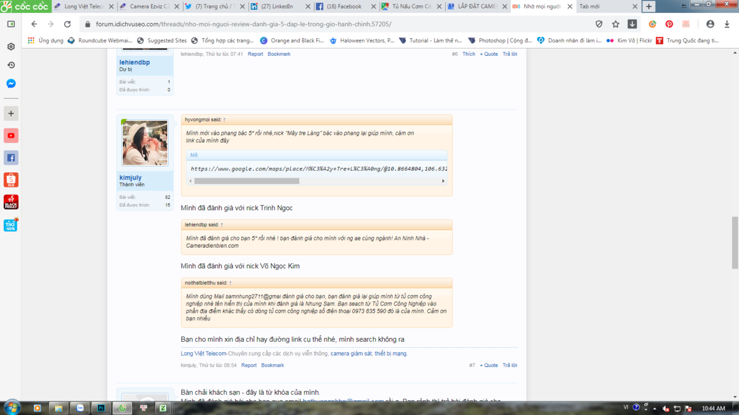The width and height of the screenshot is (739, 415).
Task: Jump to hyvongmoi quoted post arrow
Action: click(x=224, y=120)
